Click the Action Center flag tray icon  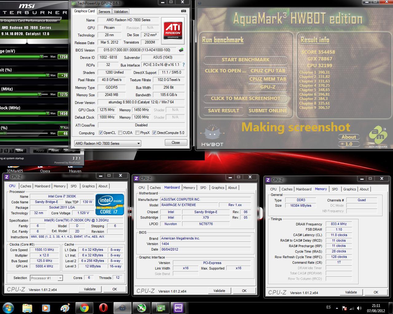click(x=344, y=308)
